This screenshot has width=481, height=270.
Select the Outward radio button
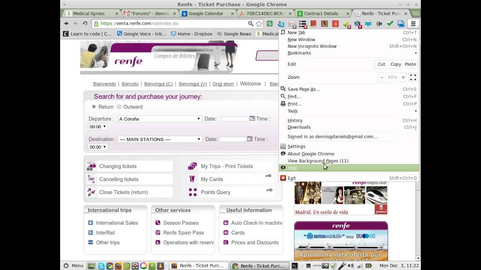(x=119, y=107)
